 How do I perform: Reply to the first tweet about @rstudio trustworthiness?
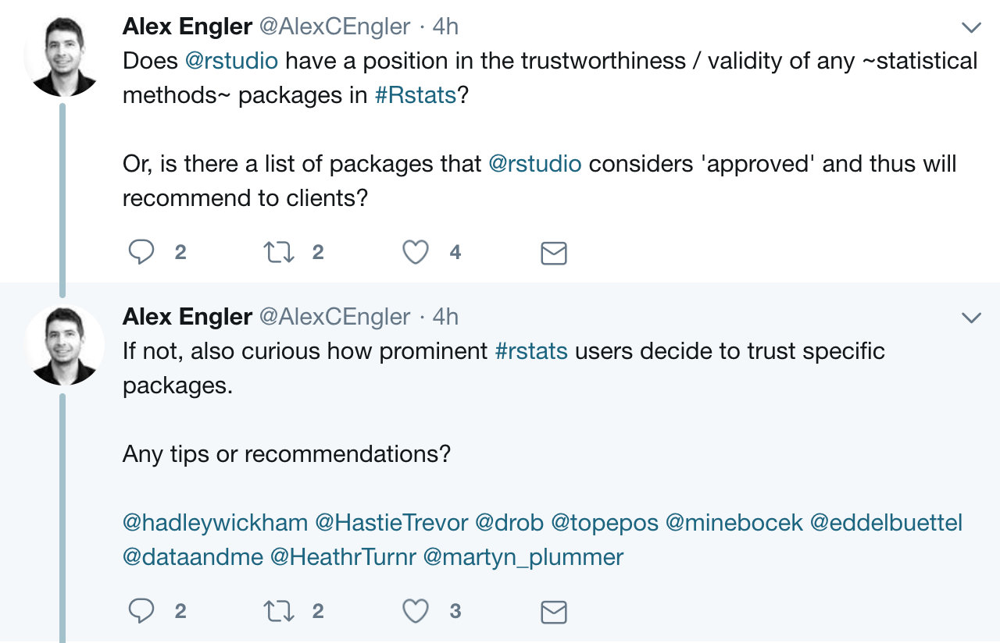[x=141, y=252]
